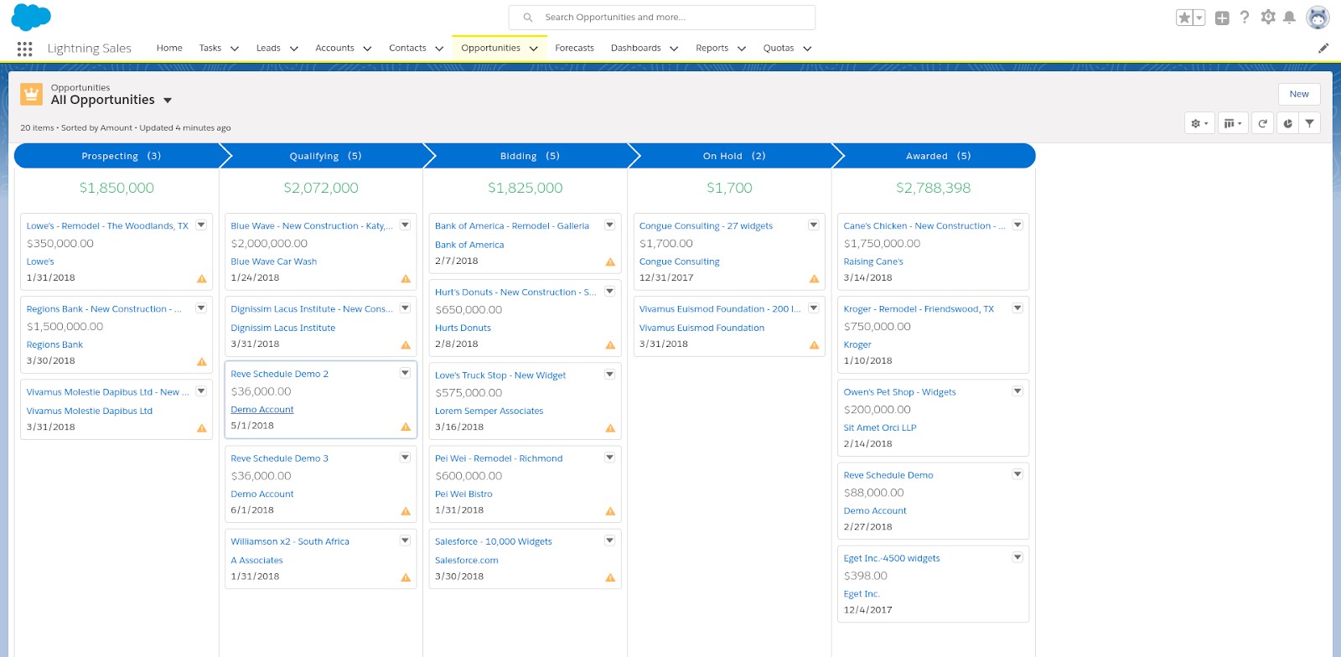Click the Search Opportunities field
Viewport: 1341px width, 657px height.
tap(662, 17)
